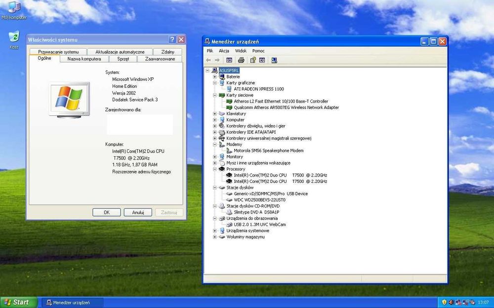Click the show/hide console tree icon
The height and width of the screenshot is (308, 494).
click(229, 60)
